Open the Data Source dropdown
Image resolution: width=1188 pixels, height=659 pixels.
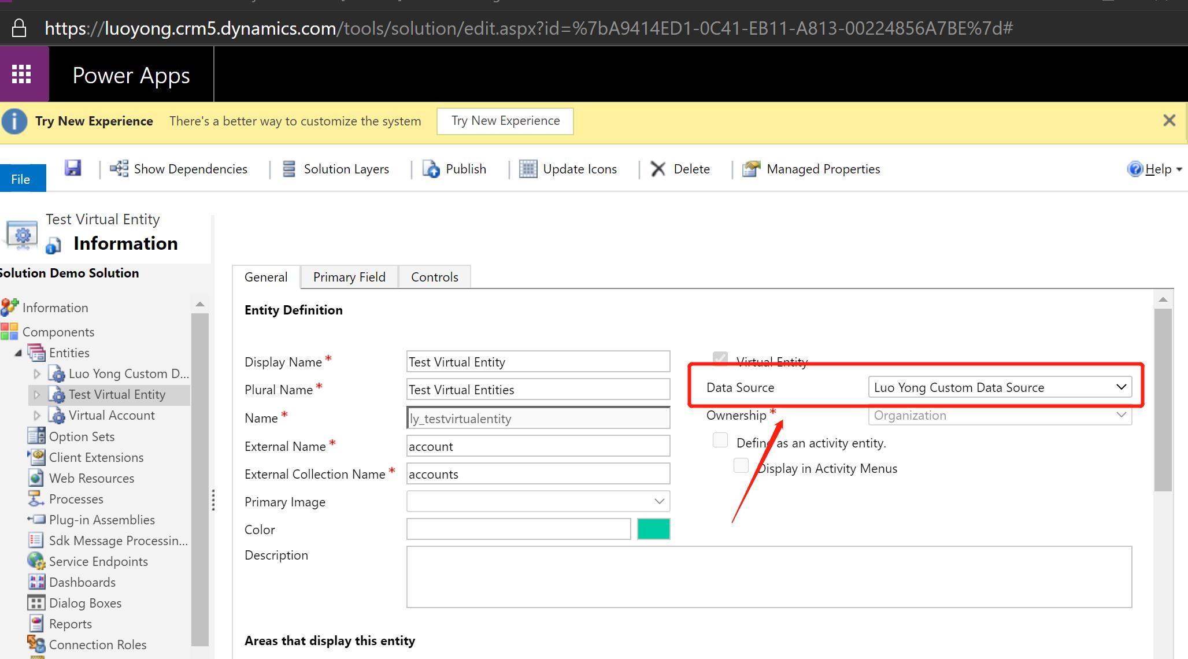(x=1000, y=387)
